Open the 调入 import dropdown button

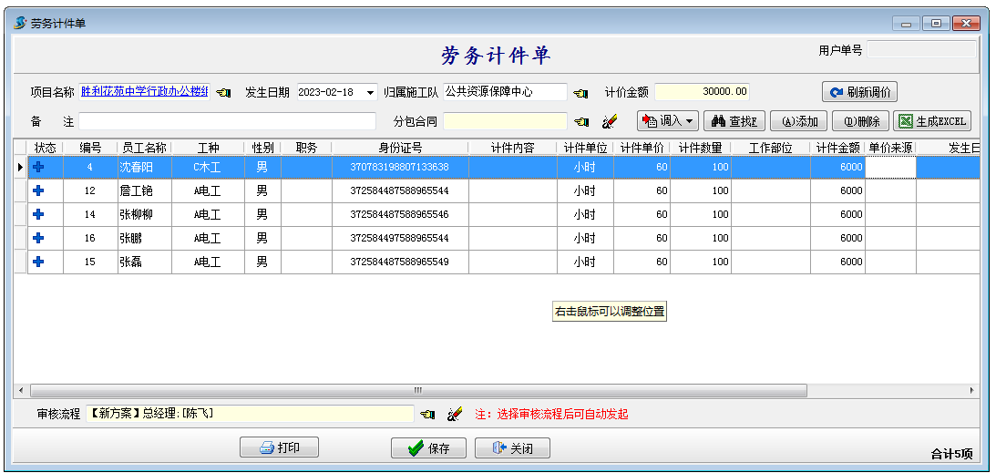(x=667, y=121)
